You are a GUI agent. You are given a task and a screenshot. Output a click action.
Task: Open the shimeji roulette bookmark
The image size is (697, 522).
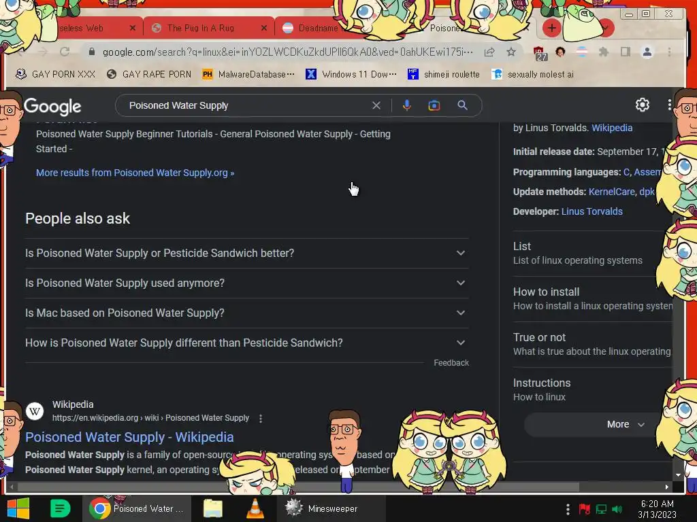[x=444, y=74]
